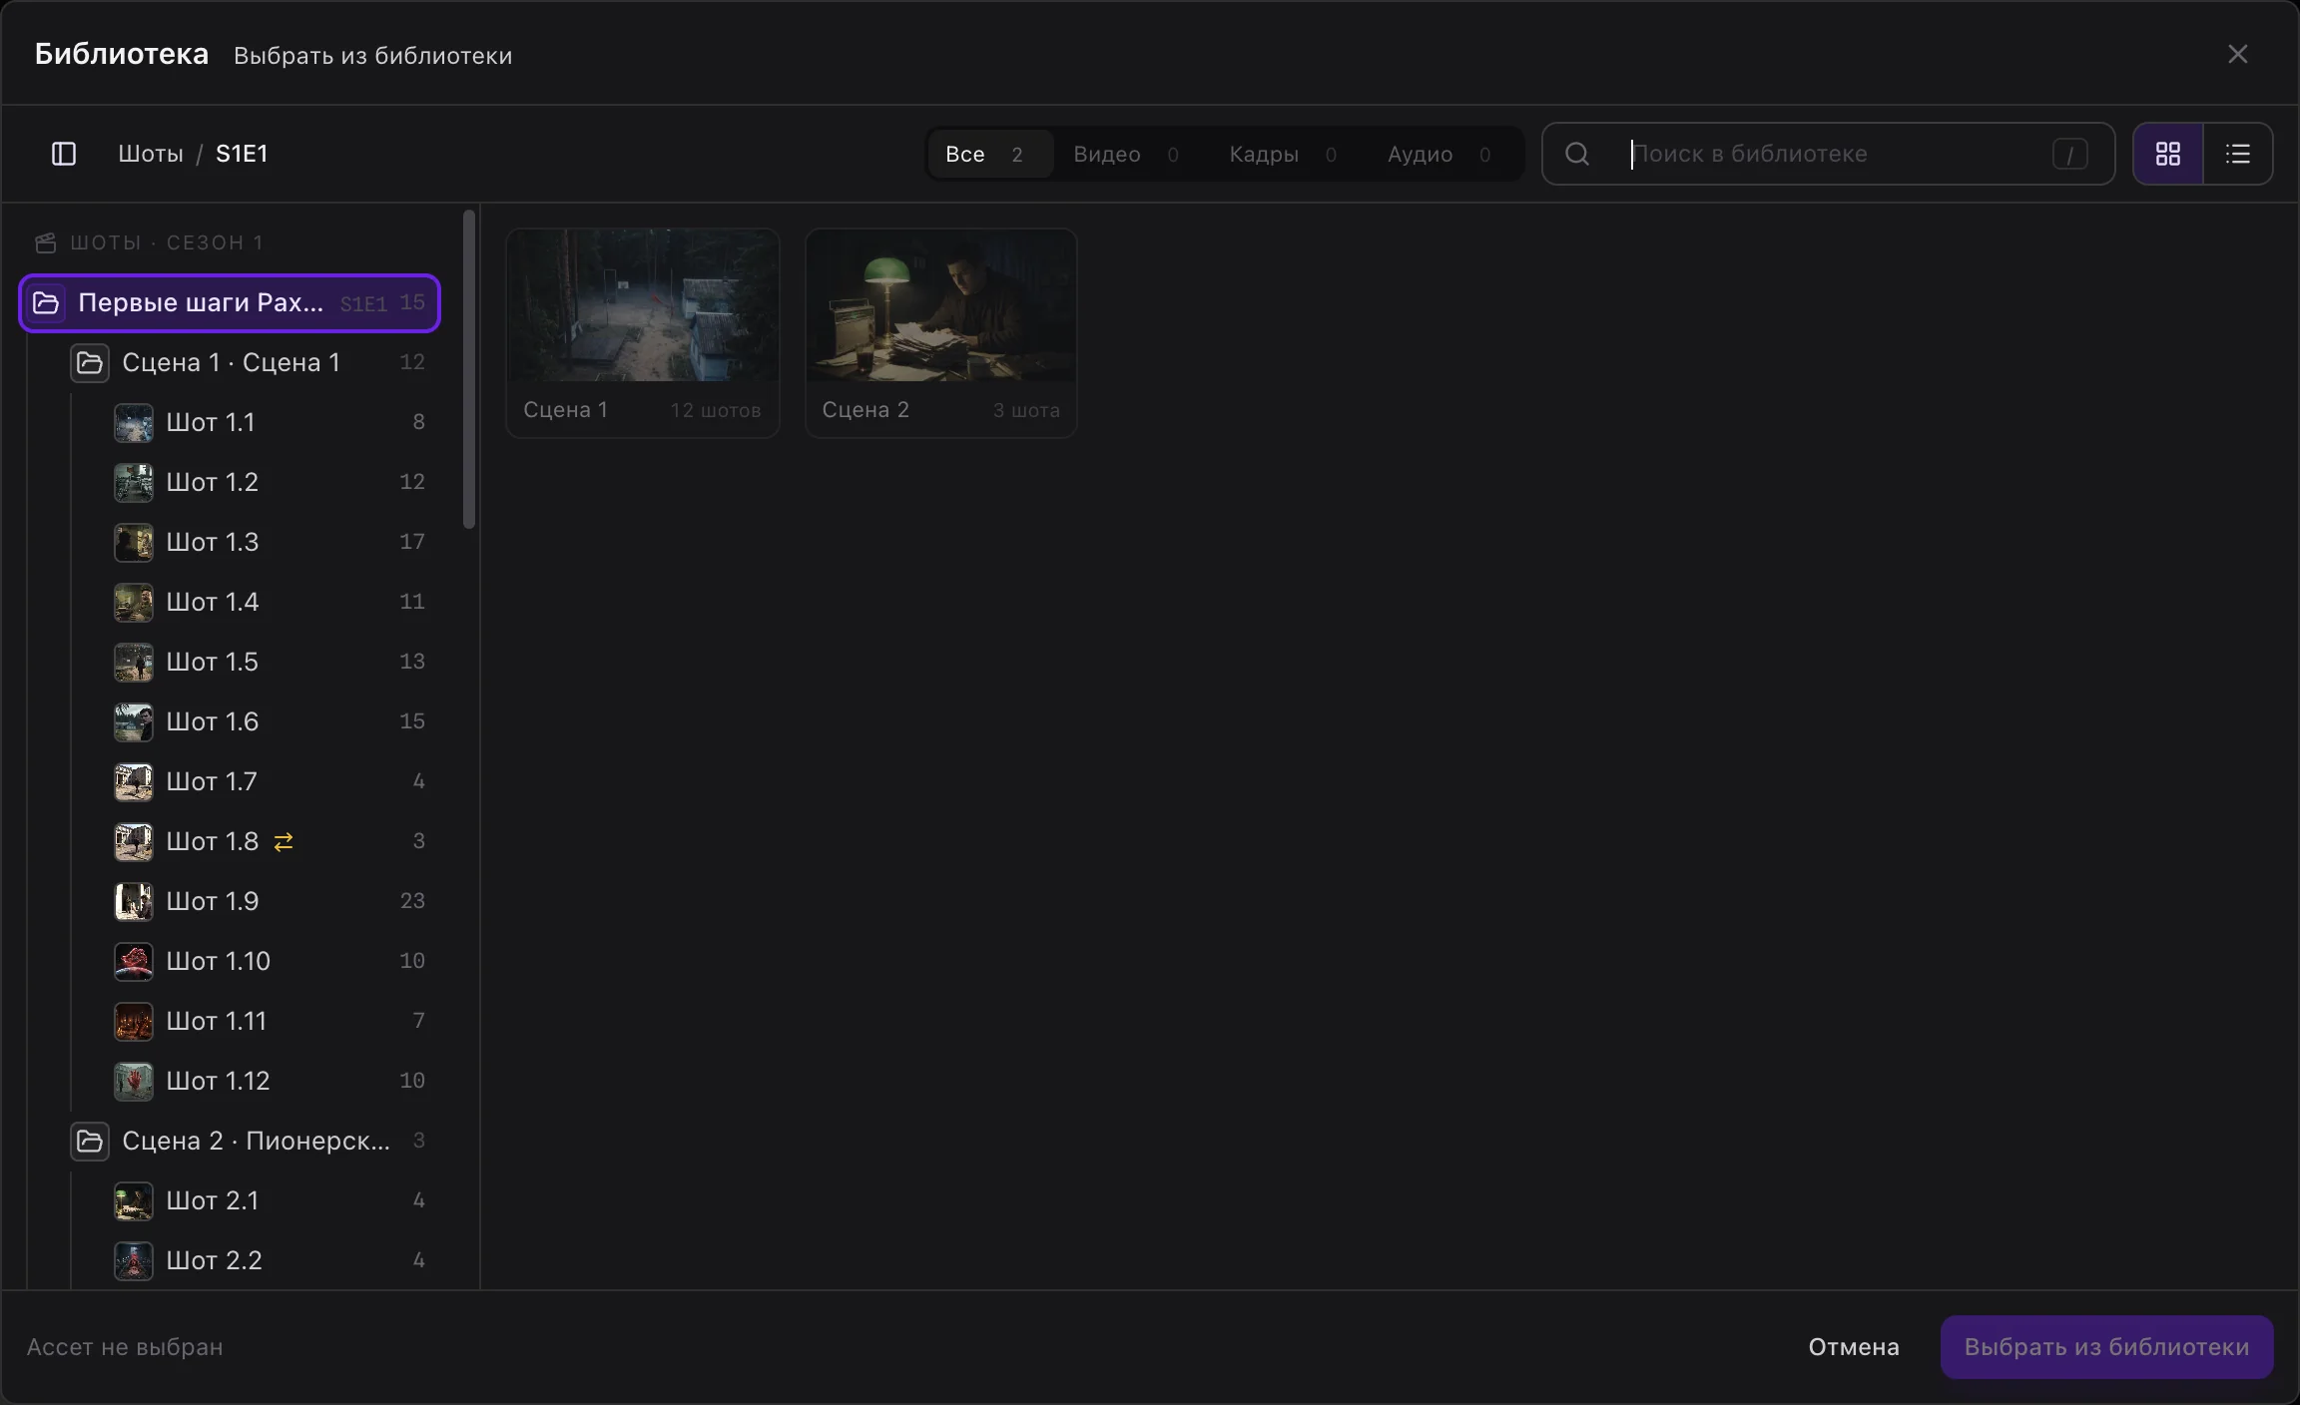Select Шот 1.1 thumbnail icon
Screen dimensions: 2300x1405
click(134, 422)
